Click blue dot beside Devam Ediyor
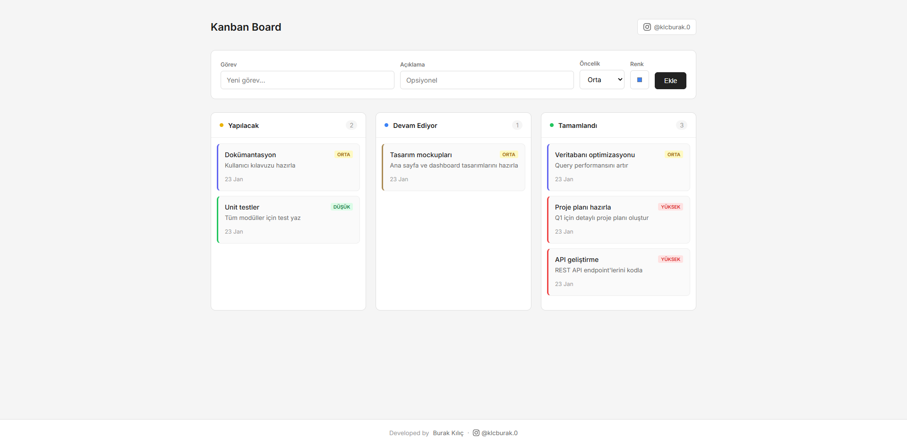This screenshot has height=446, width=907. 386,125
